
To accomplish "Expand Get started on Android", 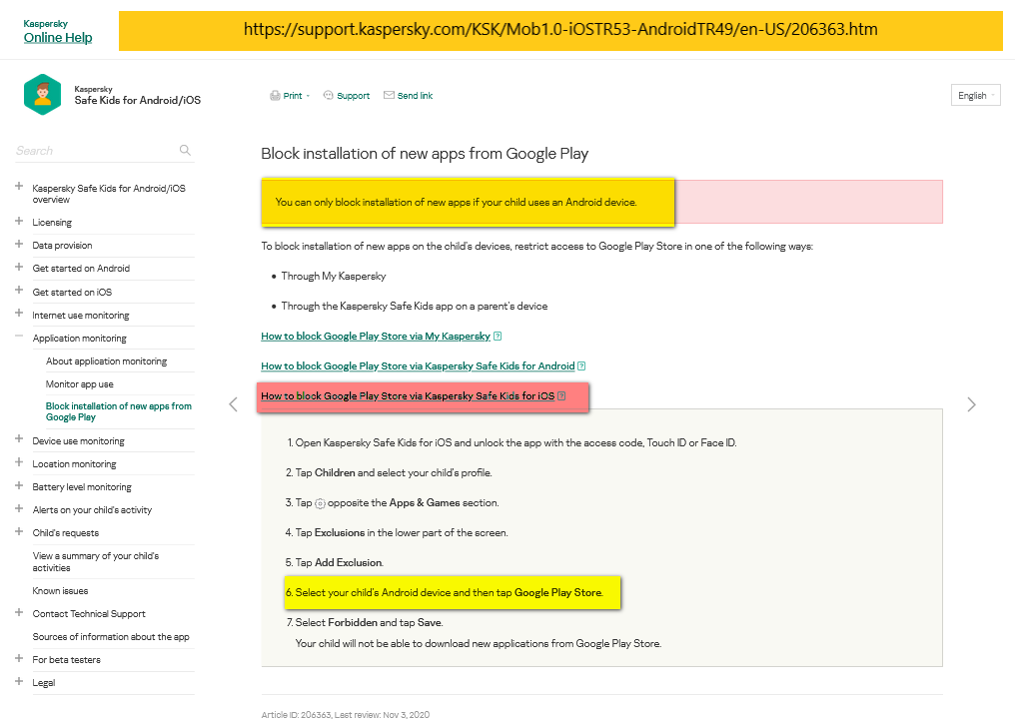I will tap(19, 268).
